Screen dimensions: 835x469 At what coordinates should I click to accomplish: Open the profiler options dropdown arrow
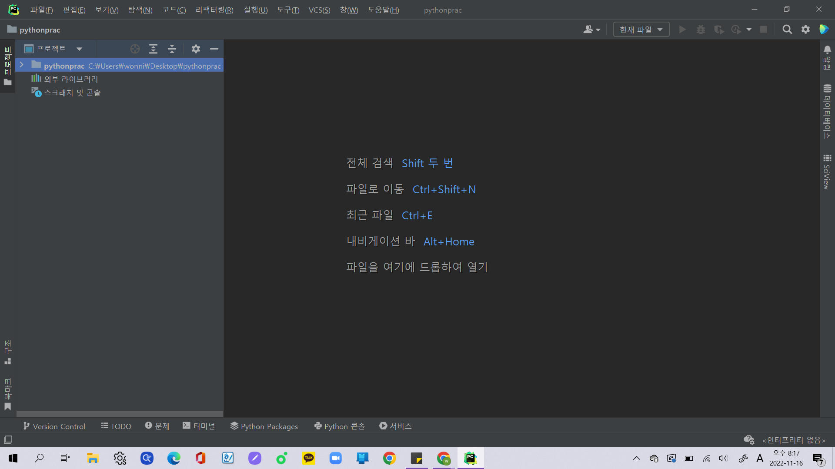[749, 30]
